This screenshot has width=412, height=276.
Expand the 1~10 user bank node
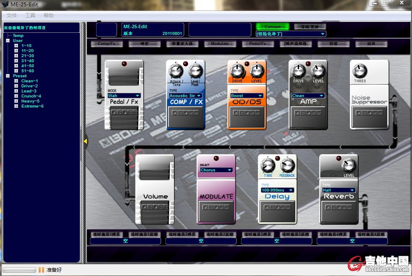[16, 45]
